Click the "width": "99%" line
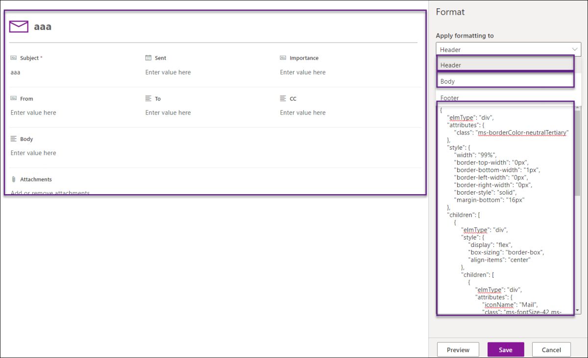 coord(476,155)
